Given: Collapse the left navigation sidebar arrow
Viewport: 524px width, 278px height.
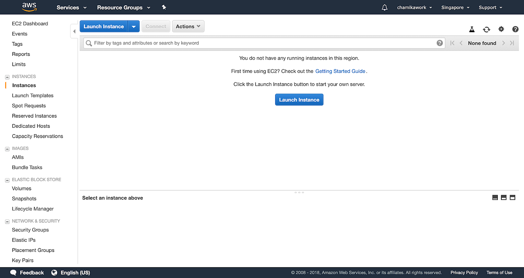Looking at the screenshot, I should 74,31.
